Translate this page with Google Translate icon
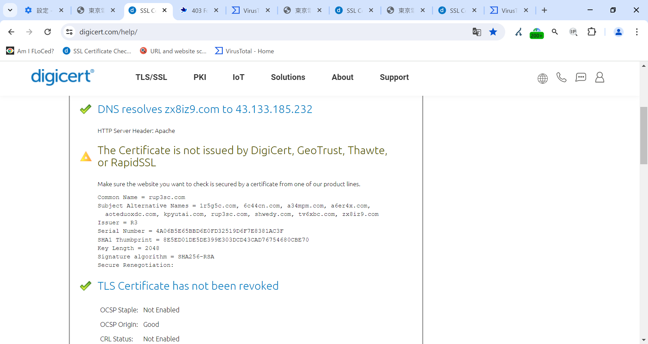This screenshot has width=648, height=344. [477, 32]
